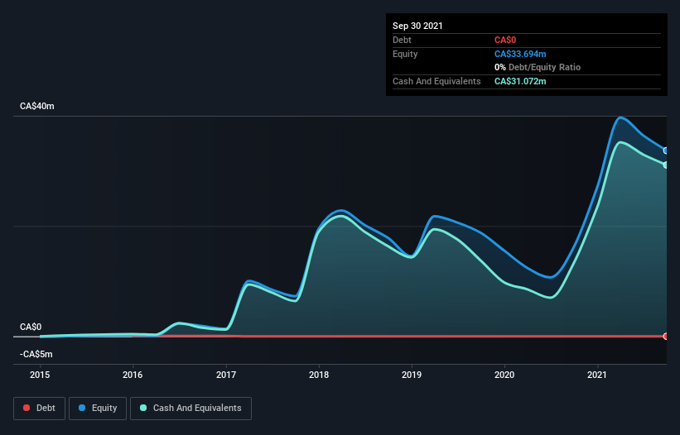The height and width of the screenshot is (435, 680).
Task: Select the 2021 x-axis label
Action: (x=598, y=375)
